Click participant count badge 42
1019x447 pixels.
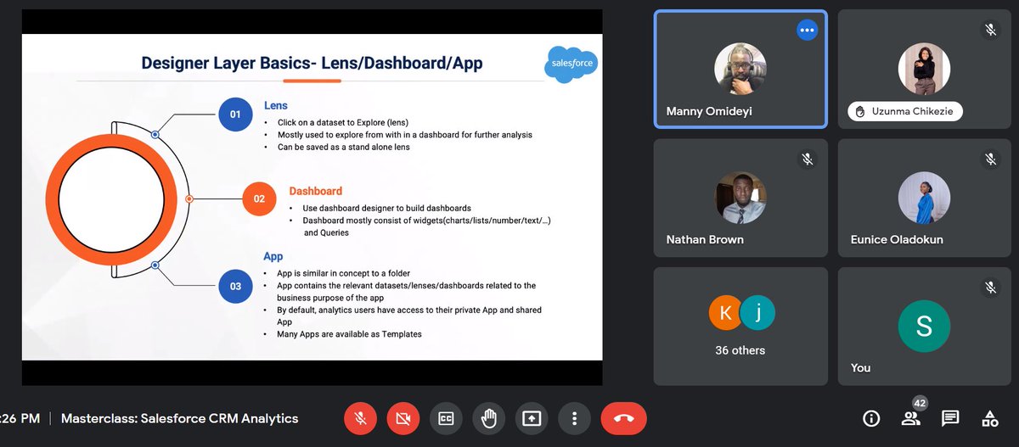919,404
